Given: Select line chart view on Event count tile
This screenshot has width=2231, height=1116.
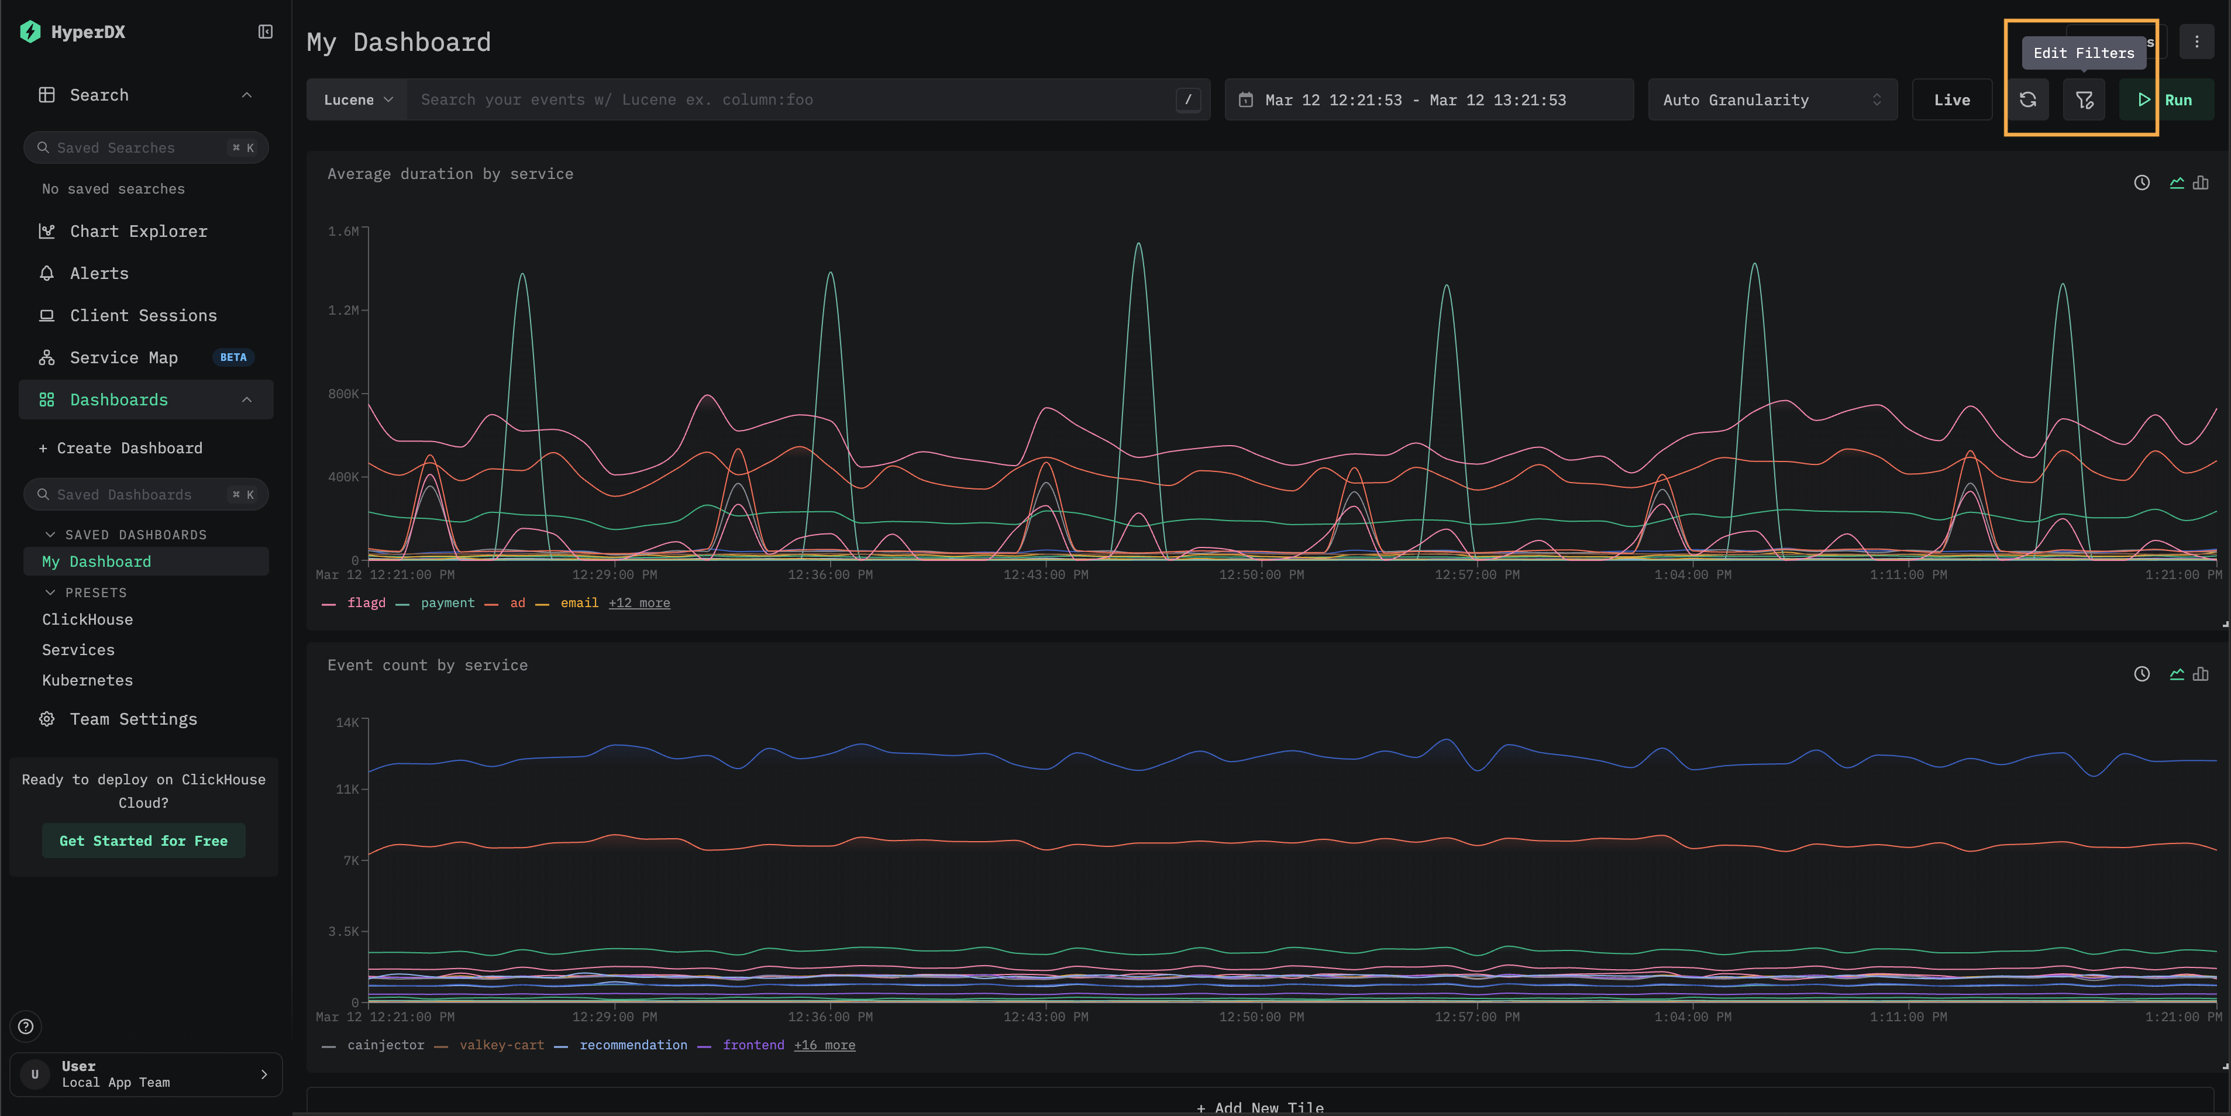Looking at the screenshot, I should (2177, 674).
